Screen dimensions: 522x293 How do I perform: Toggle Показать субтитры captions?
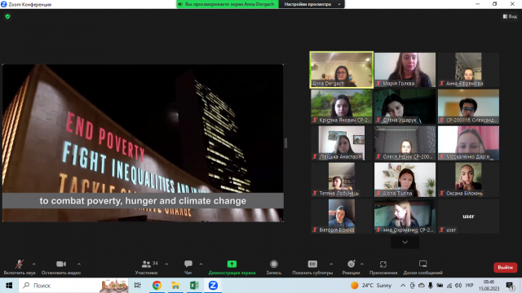[x=312, y=267]
